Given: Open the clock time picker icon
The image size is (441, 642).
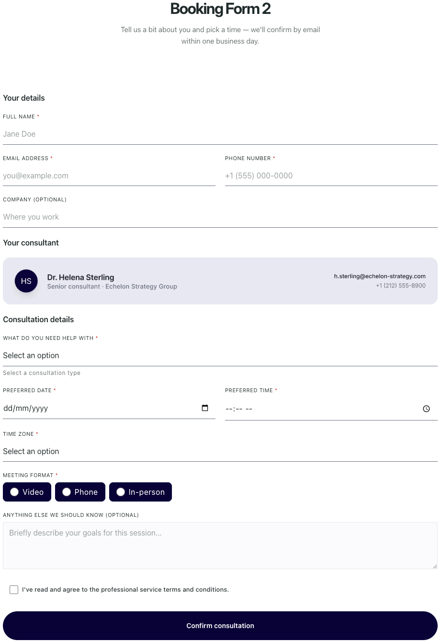Looking at the screenshot, I should pos(426,409).
